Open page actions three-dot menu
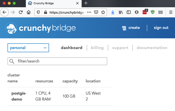Viewport: 175px width, 111px height. pos(89,12)
